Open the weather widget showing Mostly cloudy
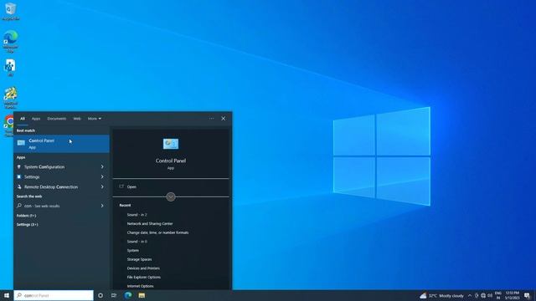536x301 pixels. (x=441, y=295)
